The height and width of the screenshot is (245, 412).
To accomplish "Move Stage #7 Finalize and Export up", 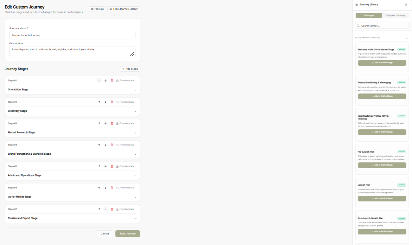I will click(99, 209).
